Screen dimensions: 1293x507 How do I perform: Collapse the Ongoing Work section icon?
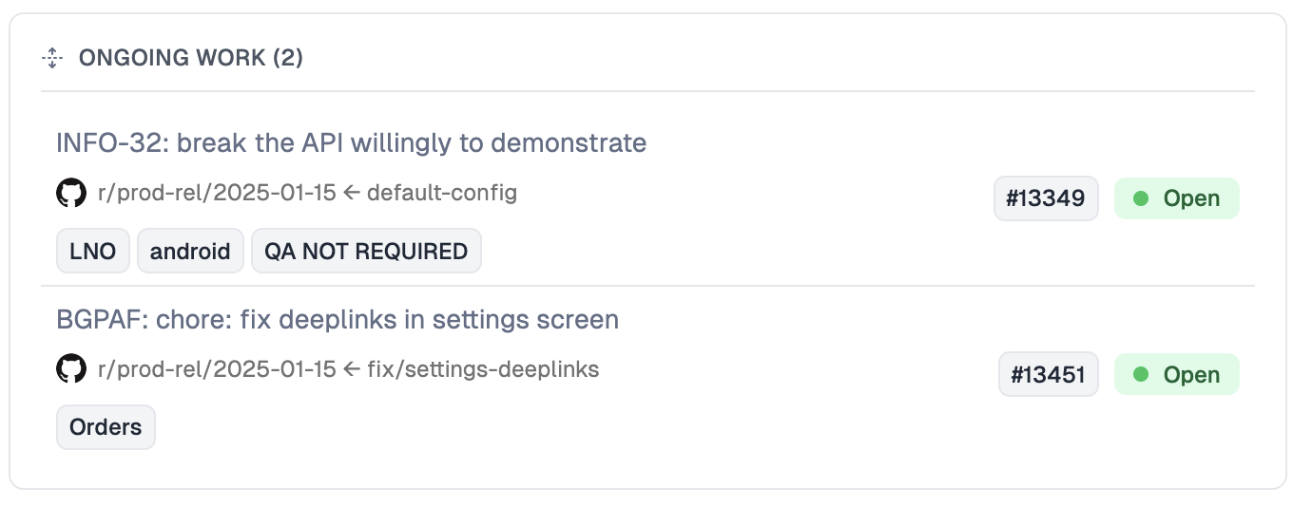click(x=52, y=58)
